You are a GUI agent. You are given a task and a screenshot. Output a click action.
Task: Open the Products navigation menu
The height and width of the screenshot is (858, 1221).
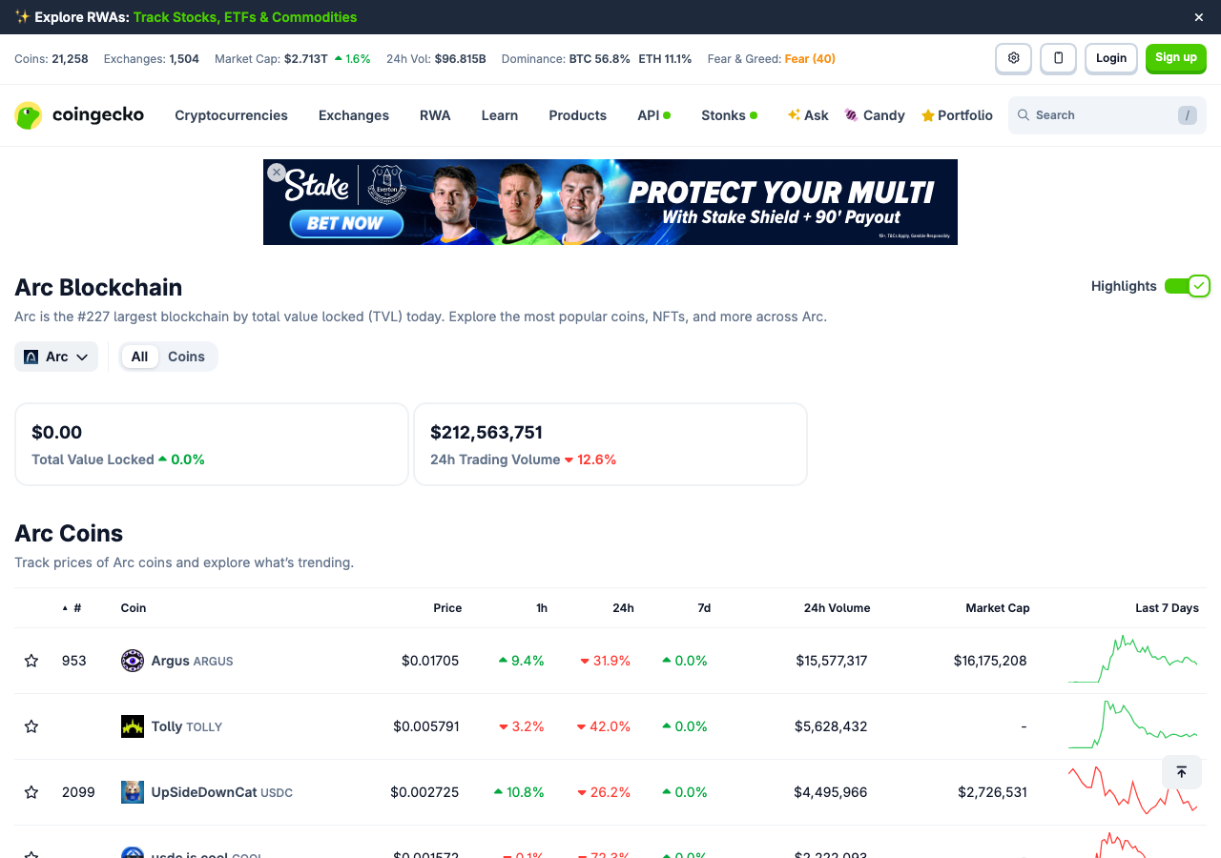tap(577, 115)
